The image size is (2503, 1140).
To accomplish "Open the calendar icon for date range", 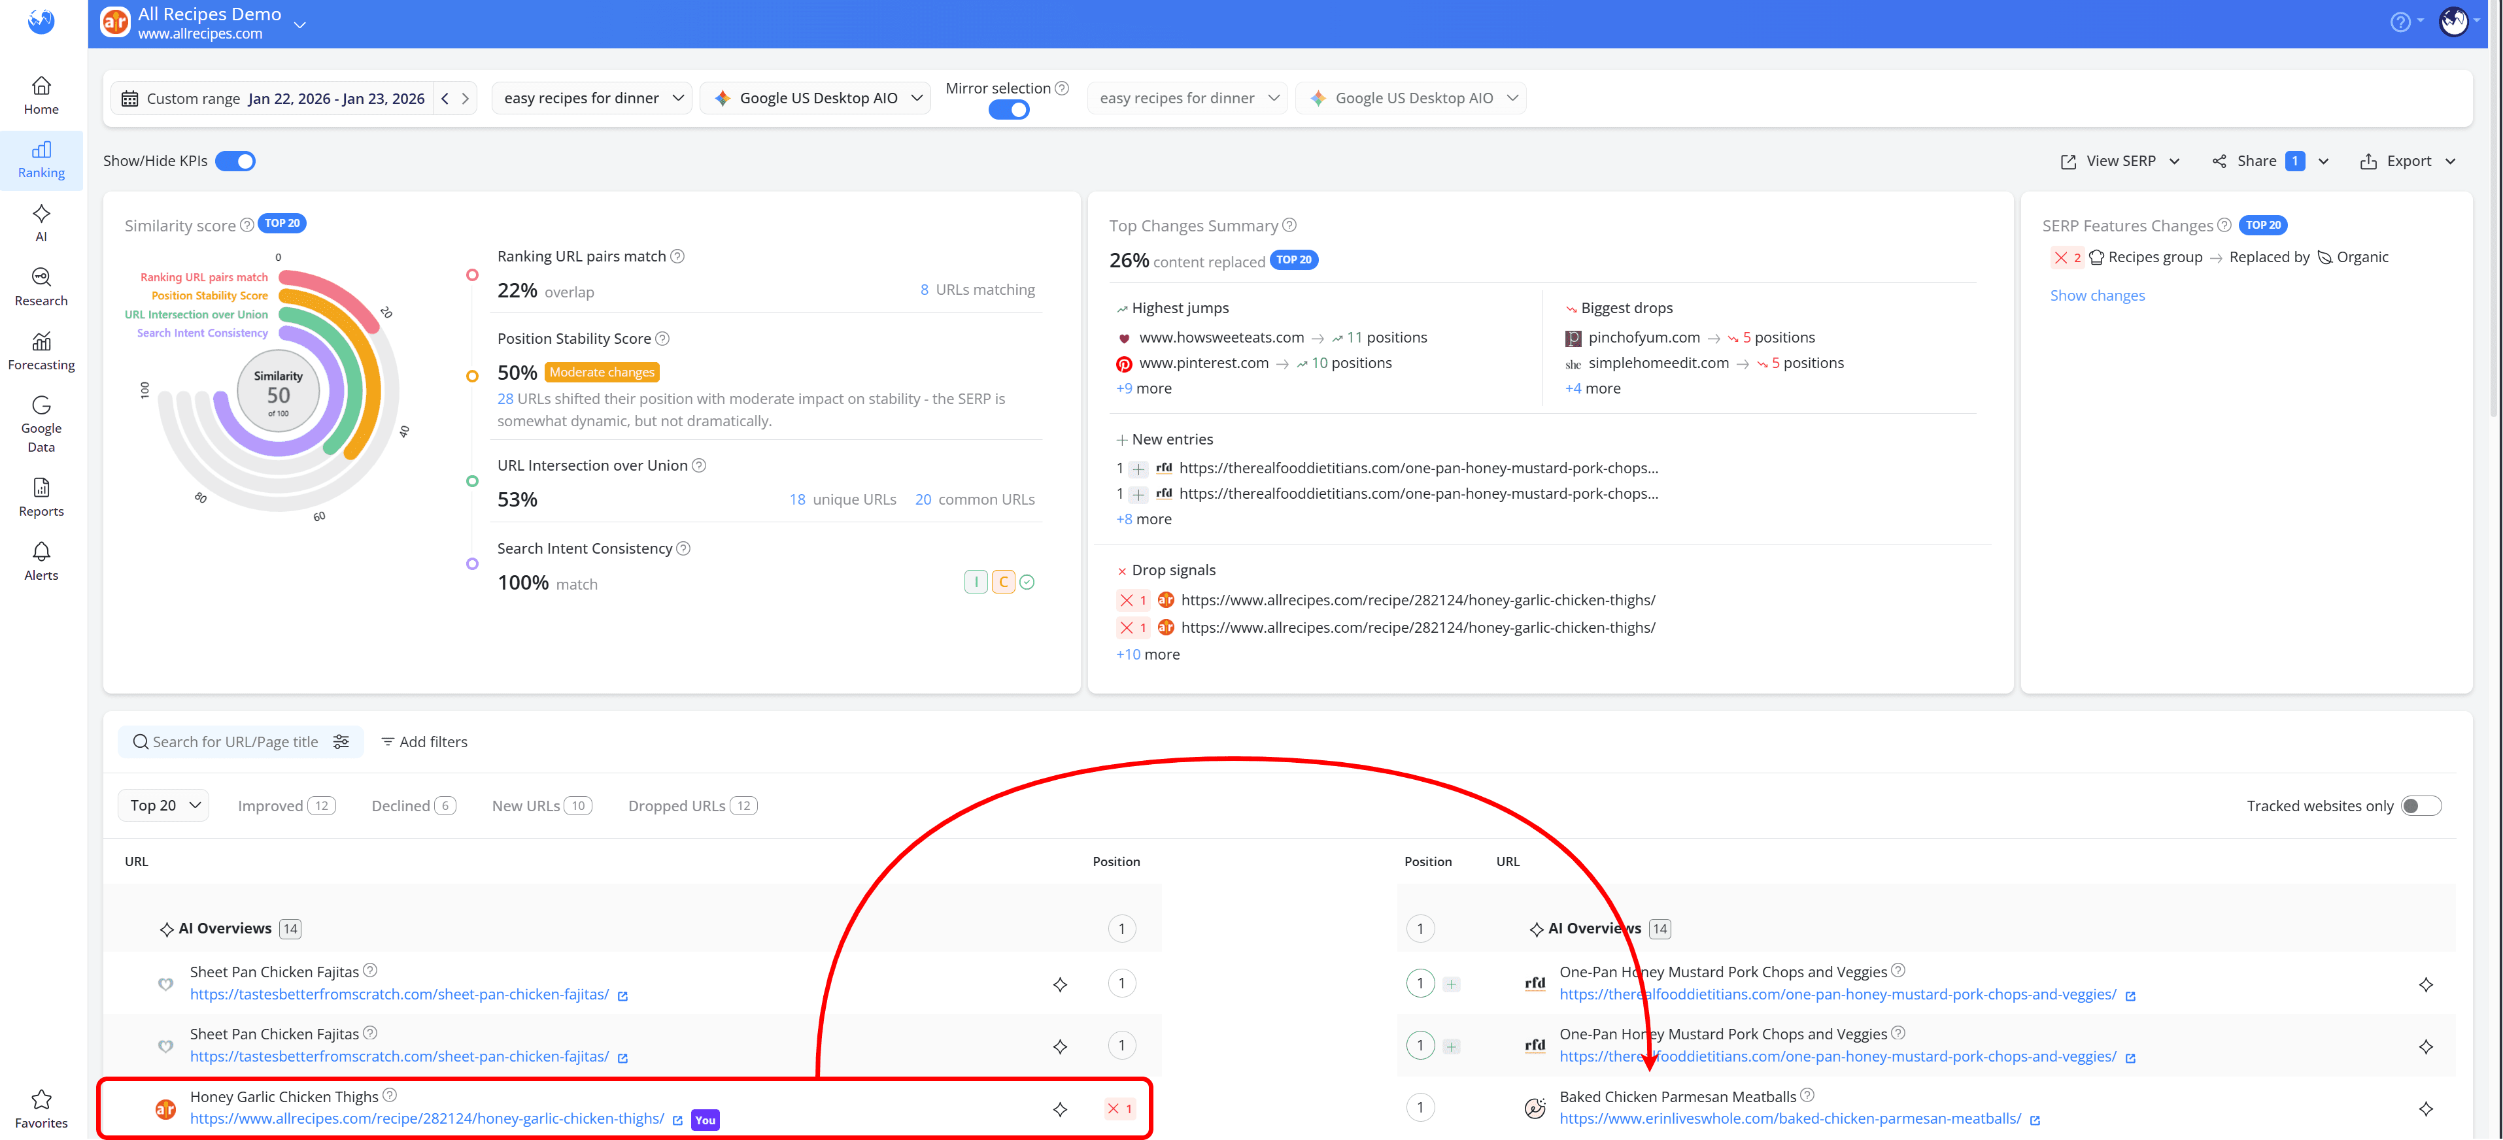I will [x=129, y=97].
